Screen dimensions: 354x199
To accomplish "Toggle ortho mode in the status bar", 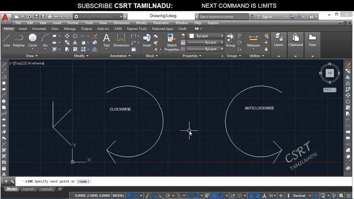I will 161,196.
